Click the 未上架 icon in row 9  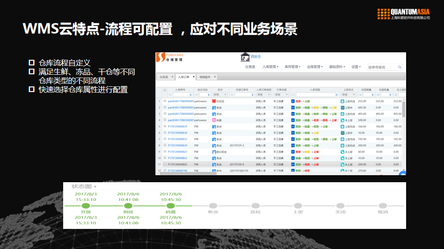342,152
